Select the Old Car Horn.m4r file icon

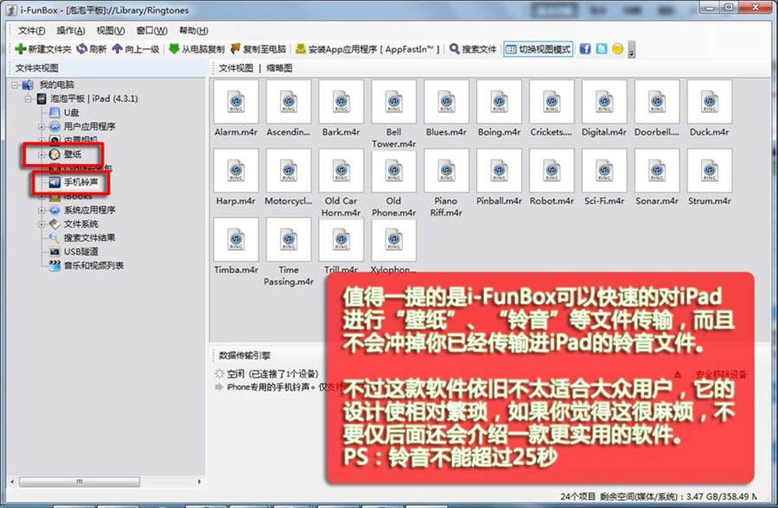342,170
